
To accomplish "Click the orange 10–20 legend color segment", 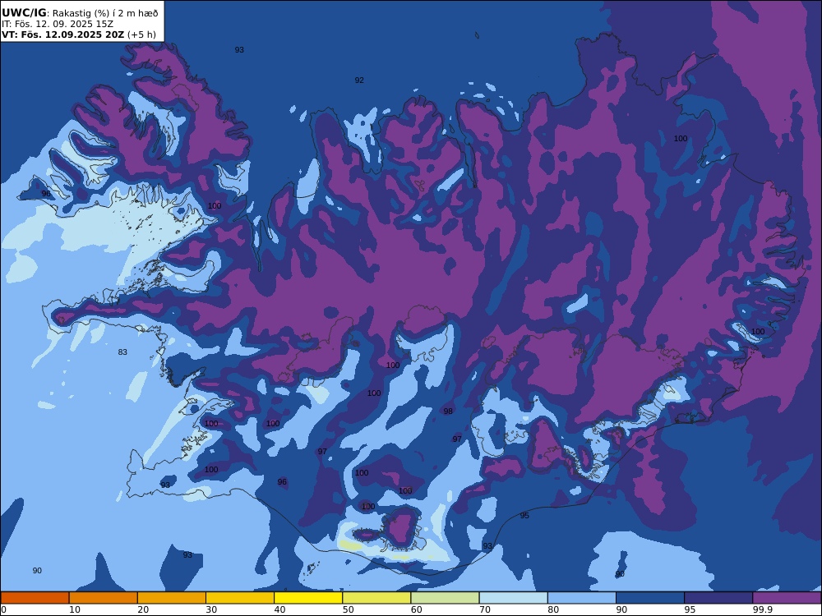I will 104,598.
